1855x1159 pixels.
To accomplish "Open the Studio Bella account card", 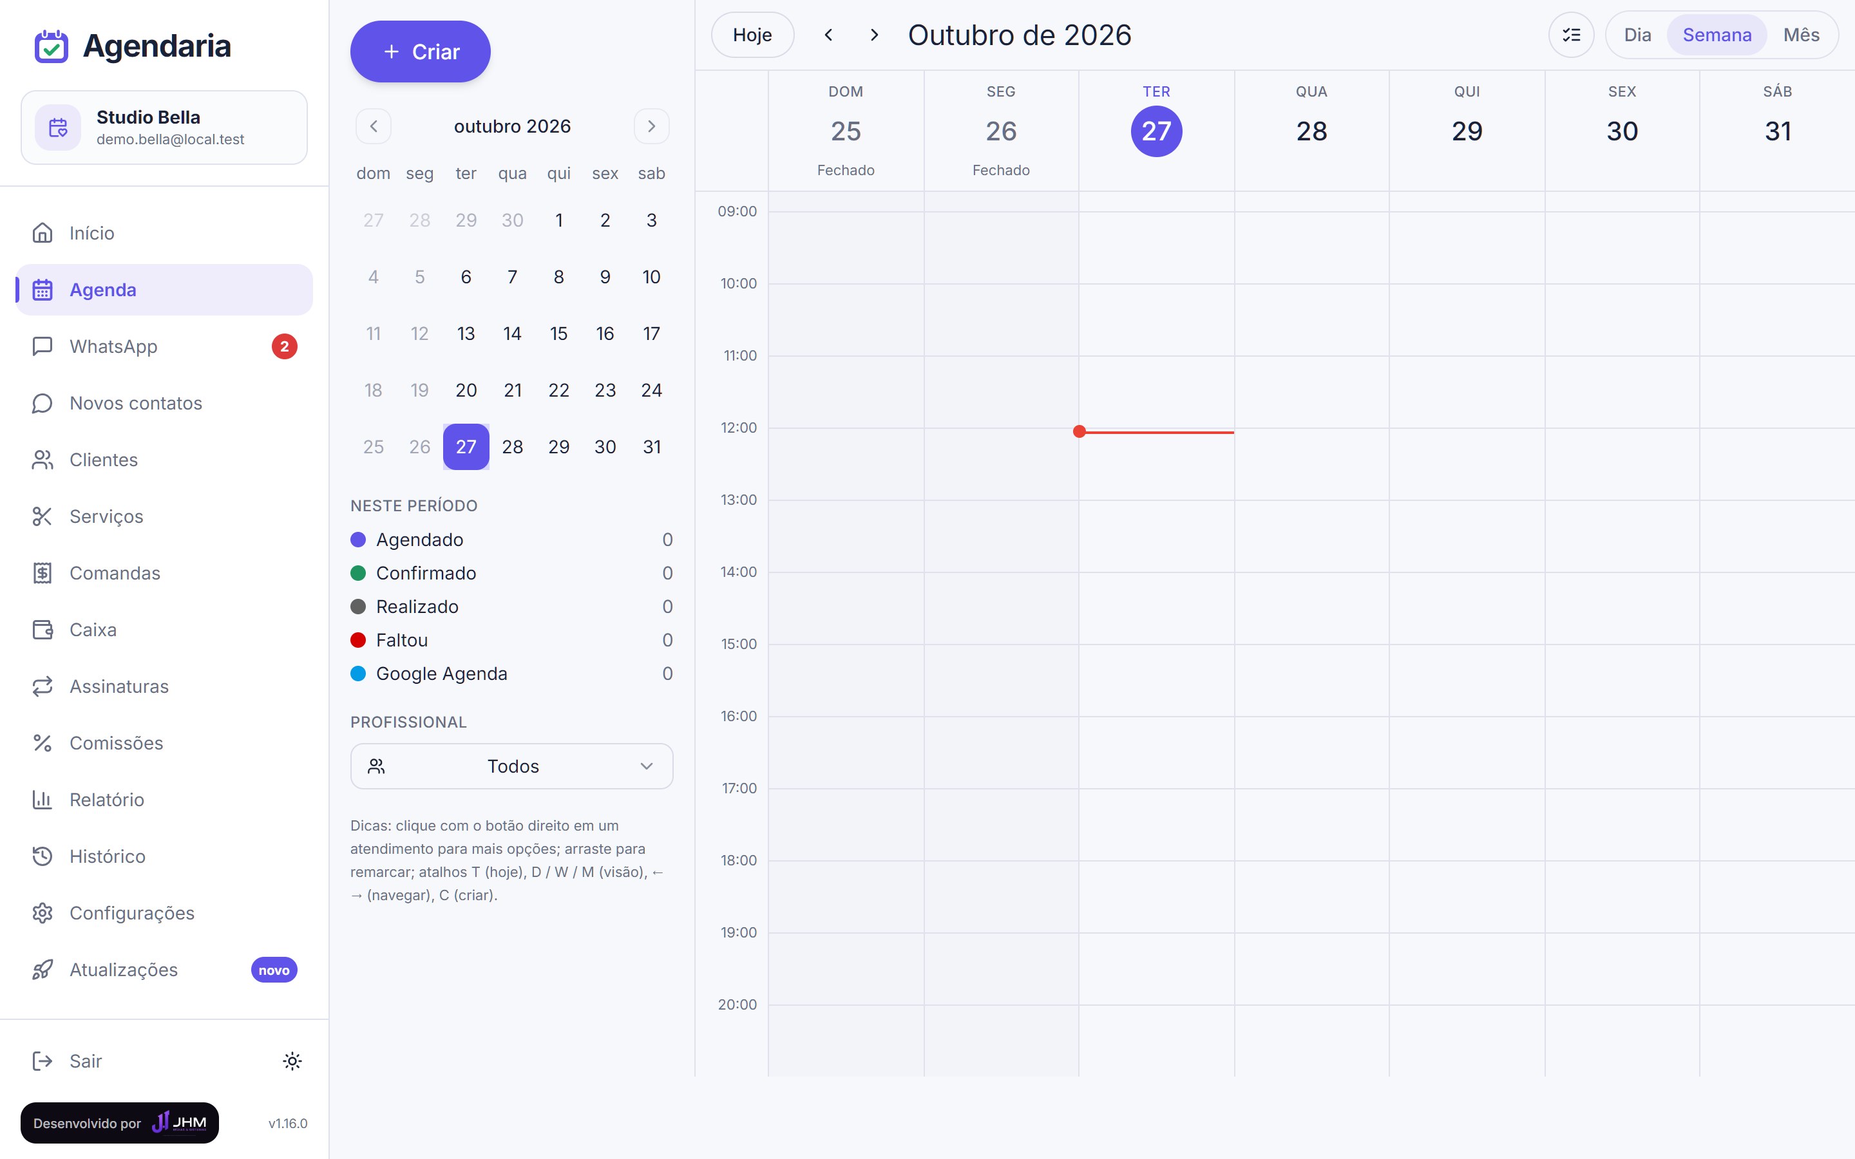I will click(x=164, y=127).
